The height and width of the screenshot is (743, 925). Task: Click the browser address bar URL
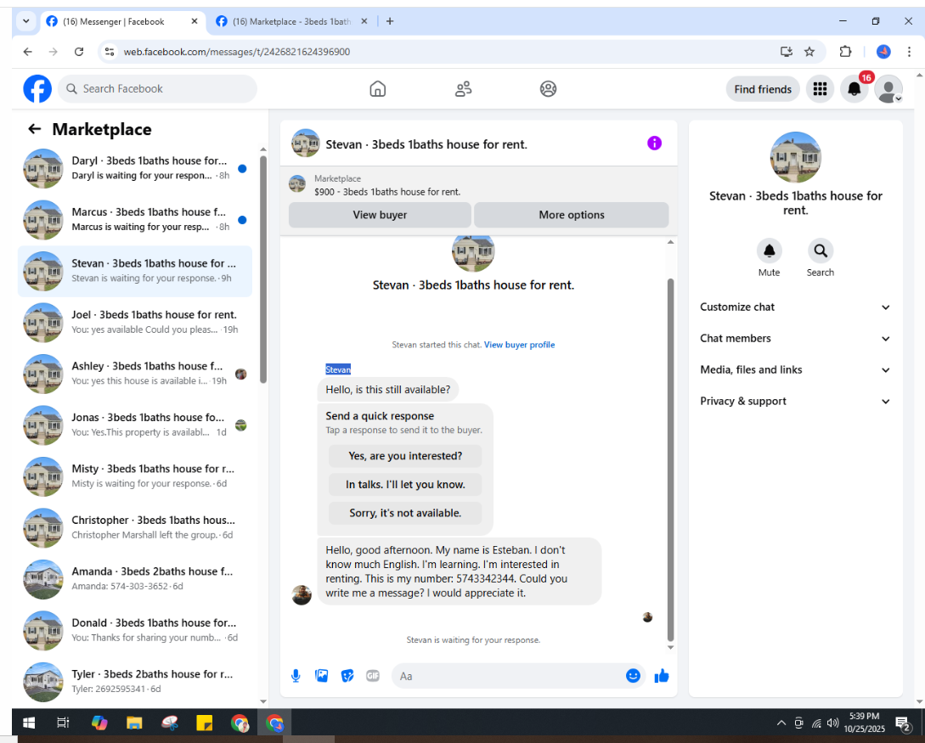[237, 52]
